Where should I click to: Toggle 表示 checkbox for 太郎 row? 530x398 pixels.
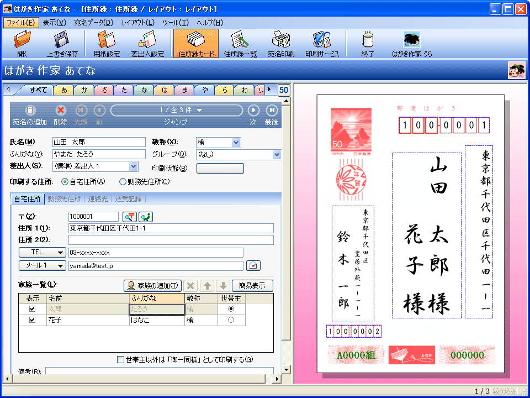[x=33, y=308]
